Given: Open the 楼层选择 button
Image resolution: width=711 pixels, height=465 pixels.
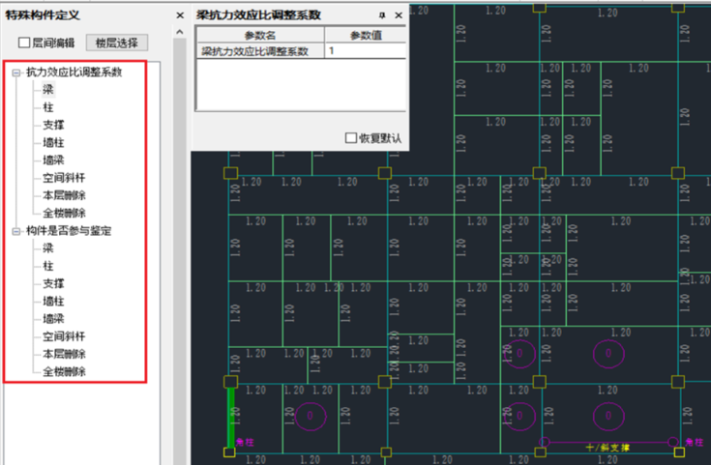Looking at the screenshot, I should click(117, 44).
